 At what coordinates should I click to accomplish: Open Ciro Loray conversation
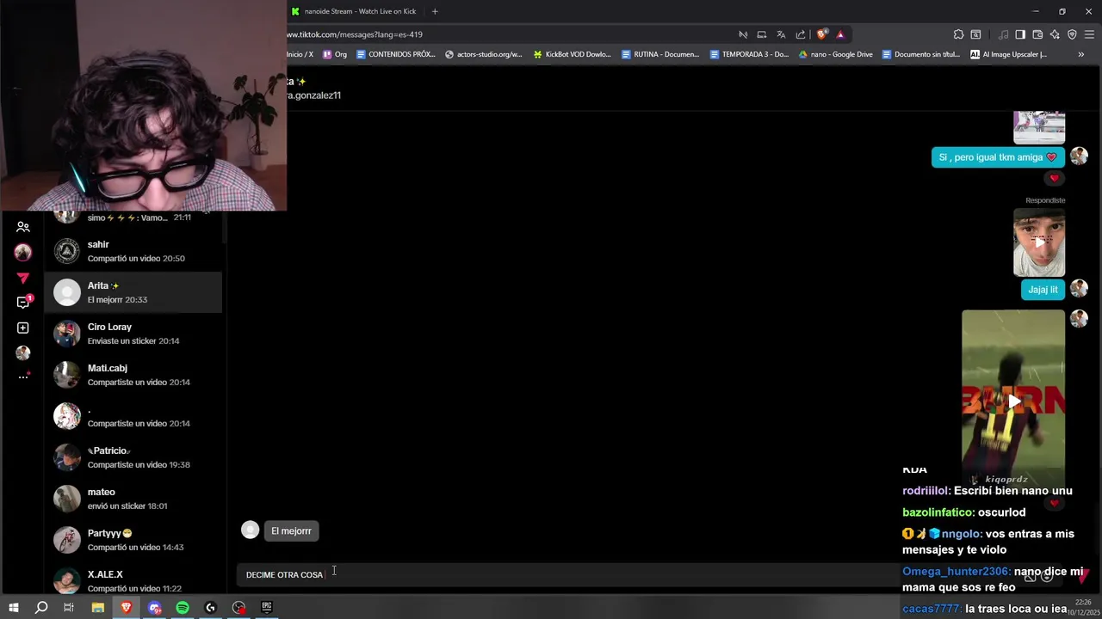pyautogui.click(x=133, y=334)
